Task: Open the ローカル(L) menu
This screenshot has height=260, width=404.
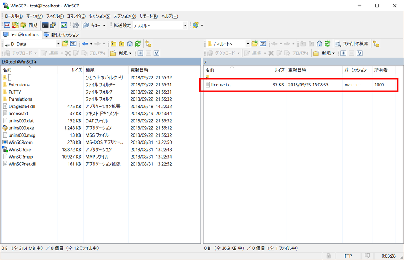Action: point(14,16)
